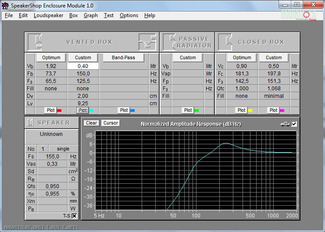The width and height of the screenshot is (325, 232).
Task: Toggle the T-S checkbox in Speaker panel
Action: [x=74, y=216]
